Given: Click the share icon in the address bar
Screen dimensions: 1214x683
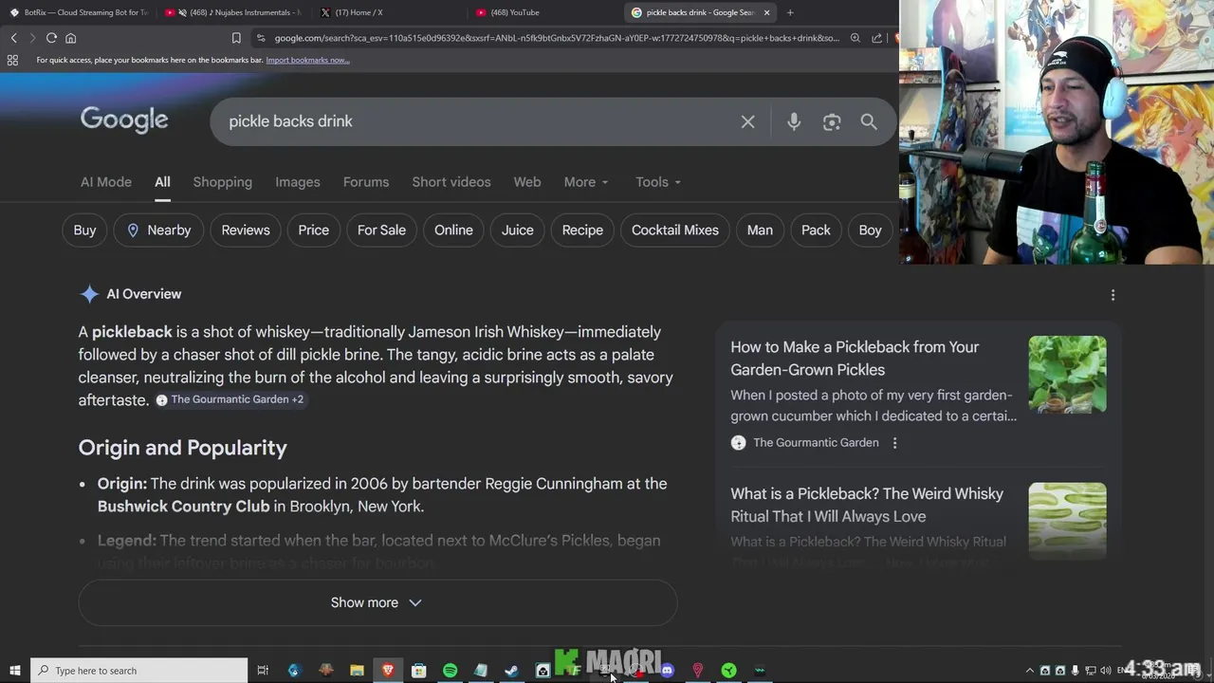Looking at the screenshot, I should (x=877, y=38).
